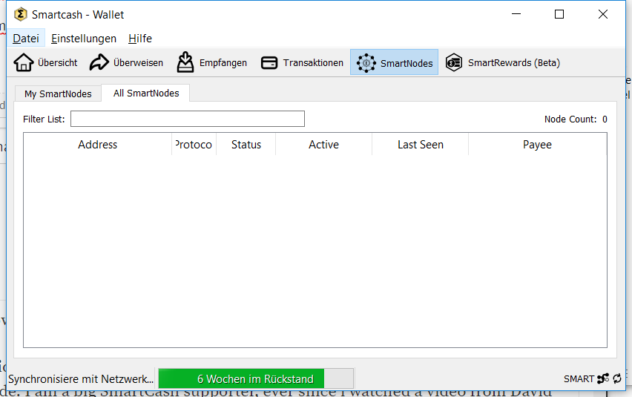Open SmartRewards (Beta) label in toolbar
This screenshot has width=632, height=397.
pos(514,62)
